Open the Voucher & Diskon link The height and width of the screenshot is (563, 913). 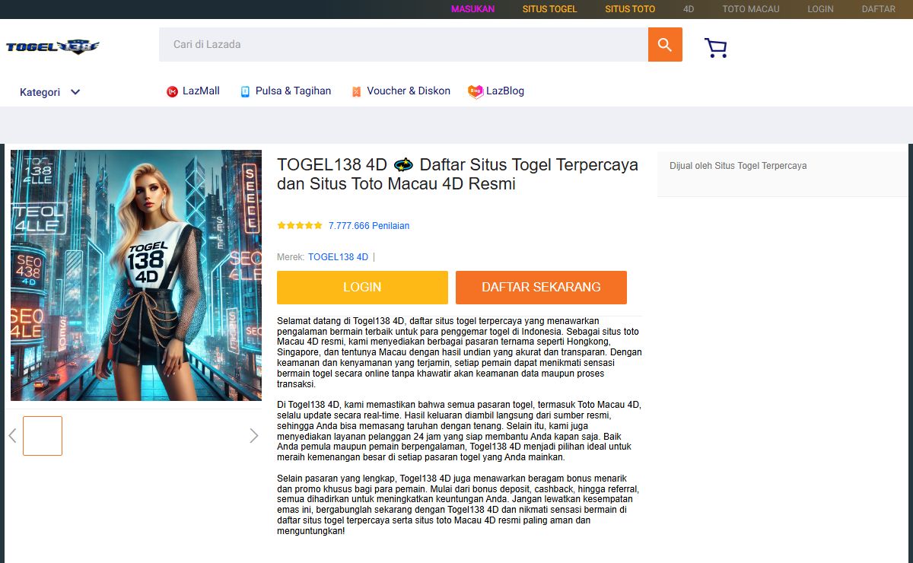point(409,91)
